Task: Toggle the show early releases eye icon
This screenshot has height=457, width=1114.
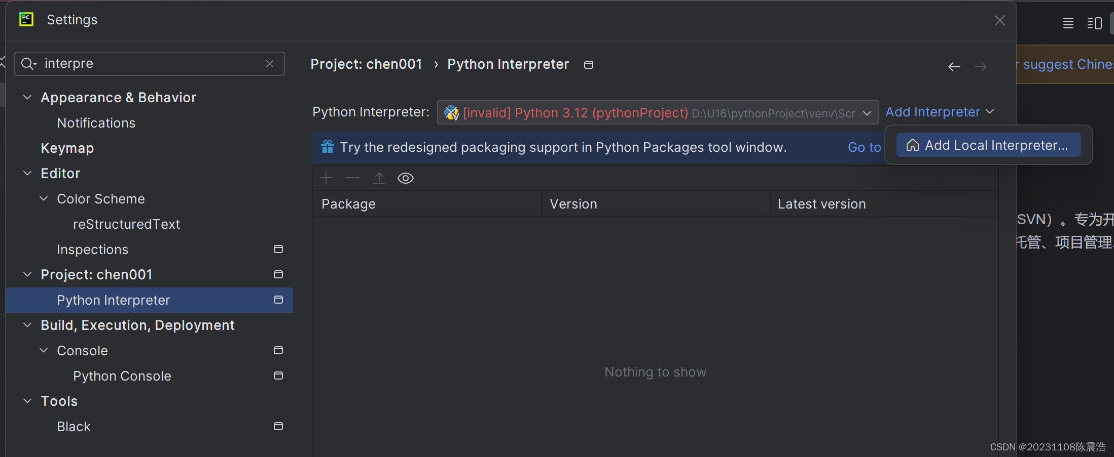Action: click(406, 178)
